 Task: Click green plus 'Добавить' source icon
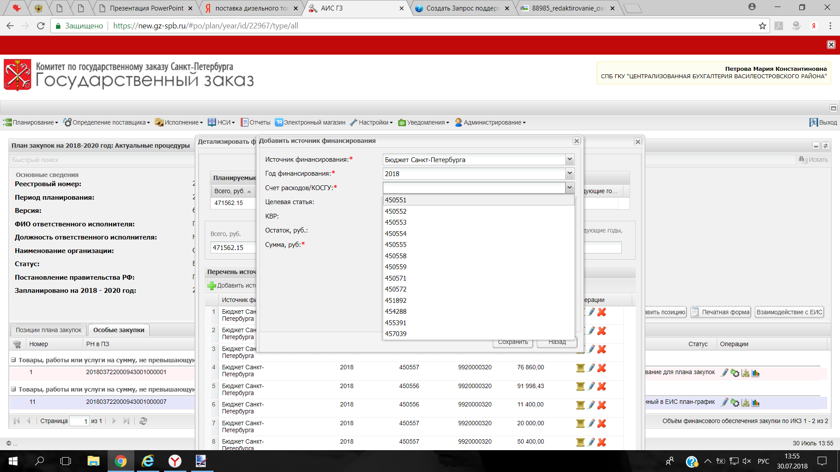212,285
